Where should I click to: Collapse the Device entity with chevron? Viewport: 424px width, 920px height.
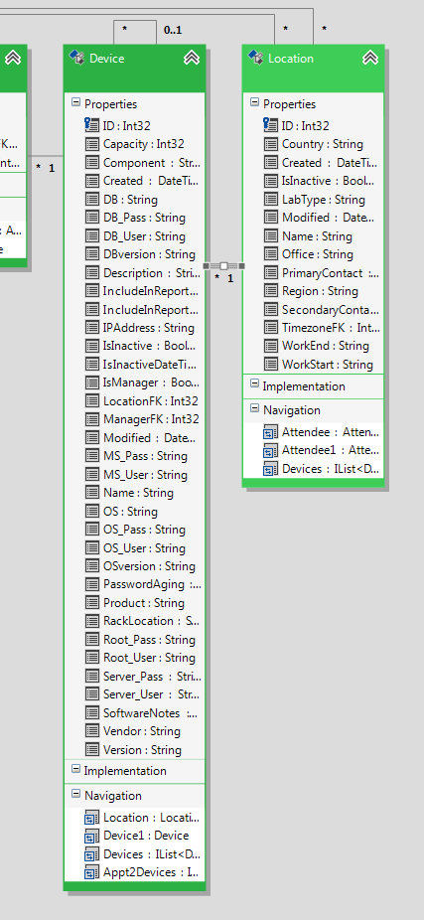coord(192,58)
